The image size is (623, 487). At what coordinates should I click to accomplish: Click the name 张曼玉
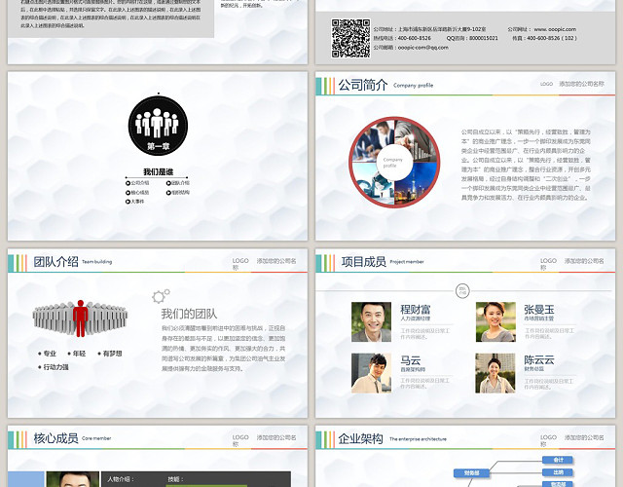tap(539, 309)
